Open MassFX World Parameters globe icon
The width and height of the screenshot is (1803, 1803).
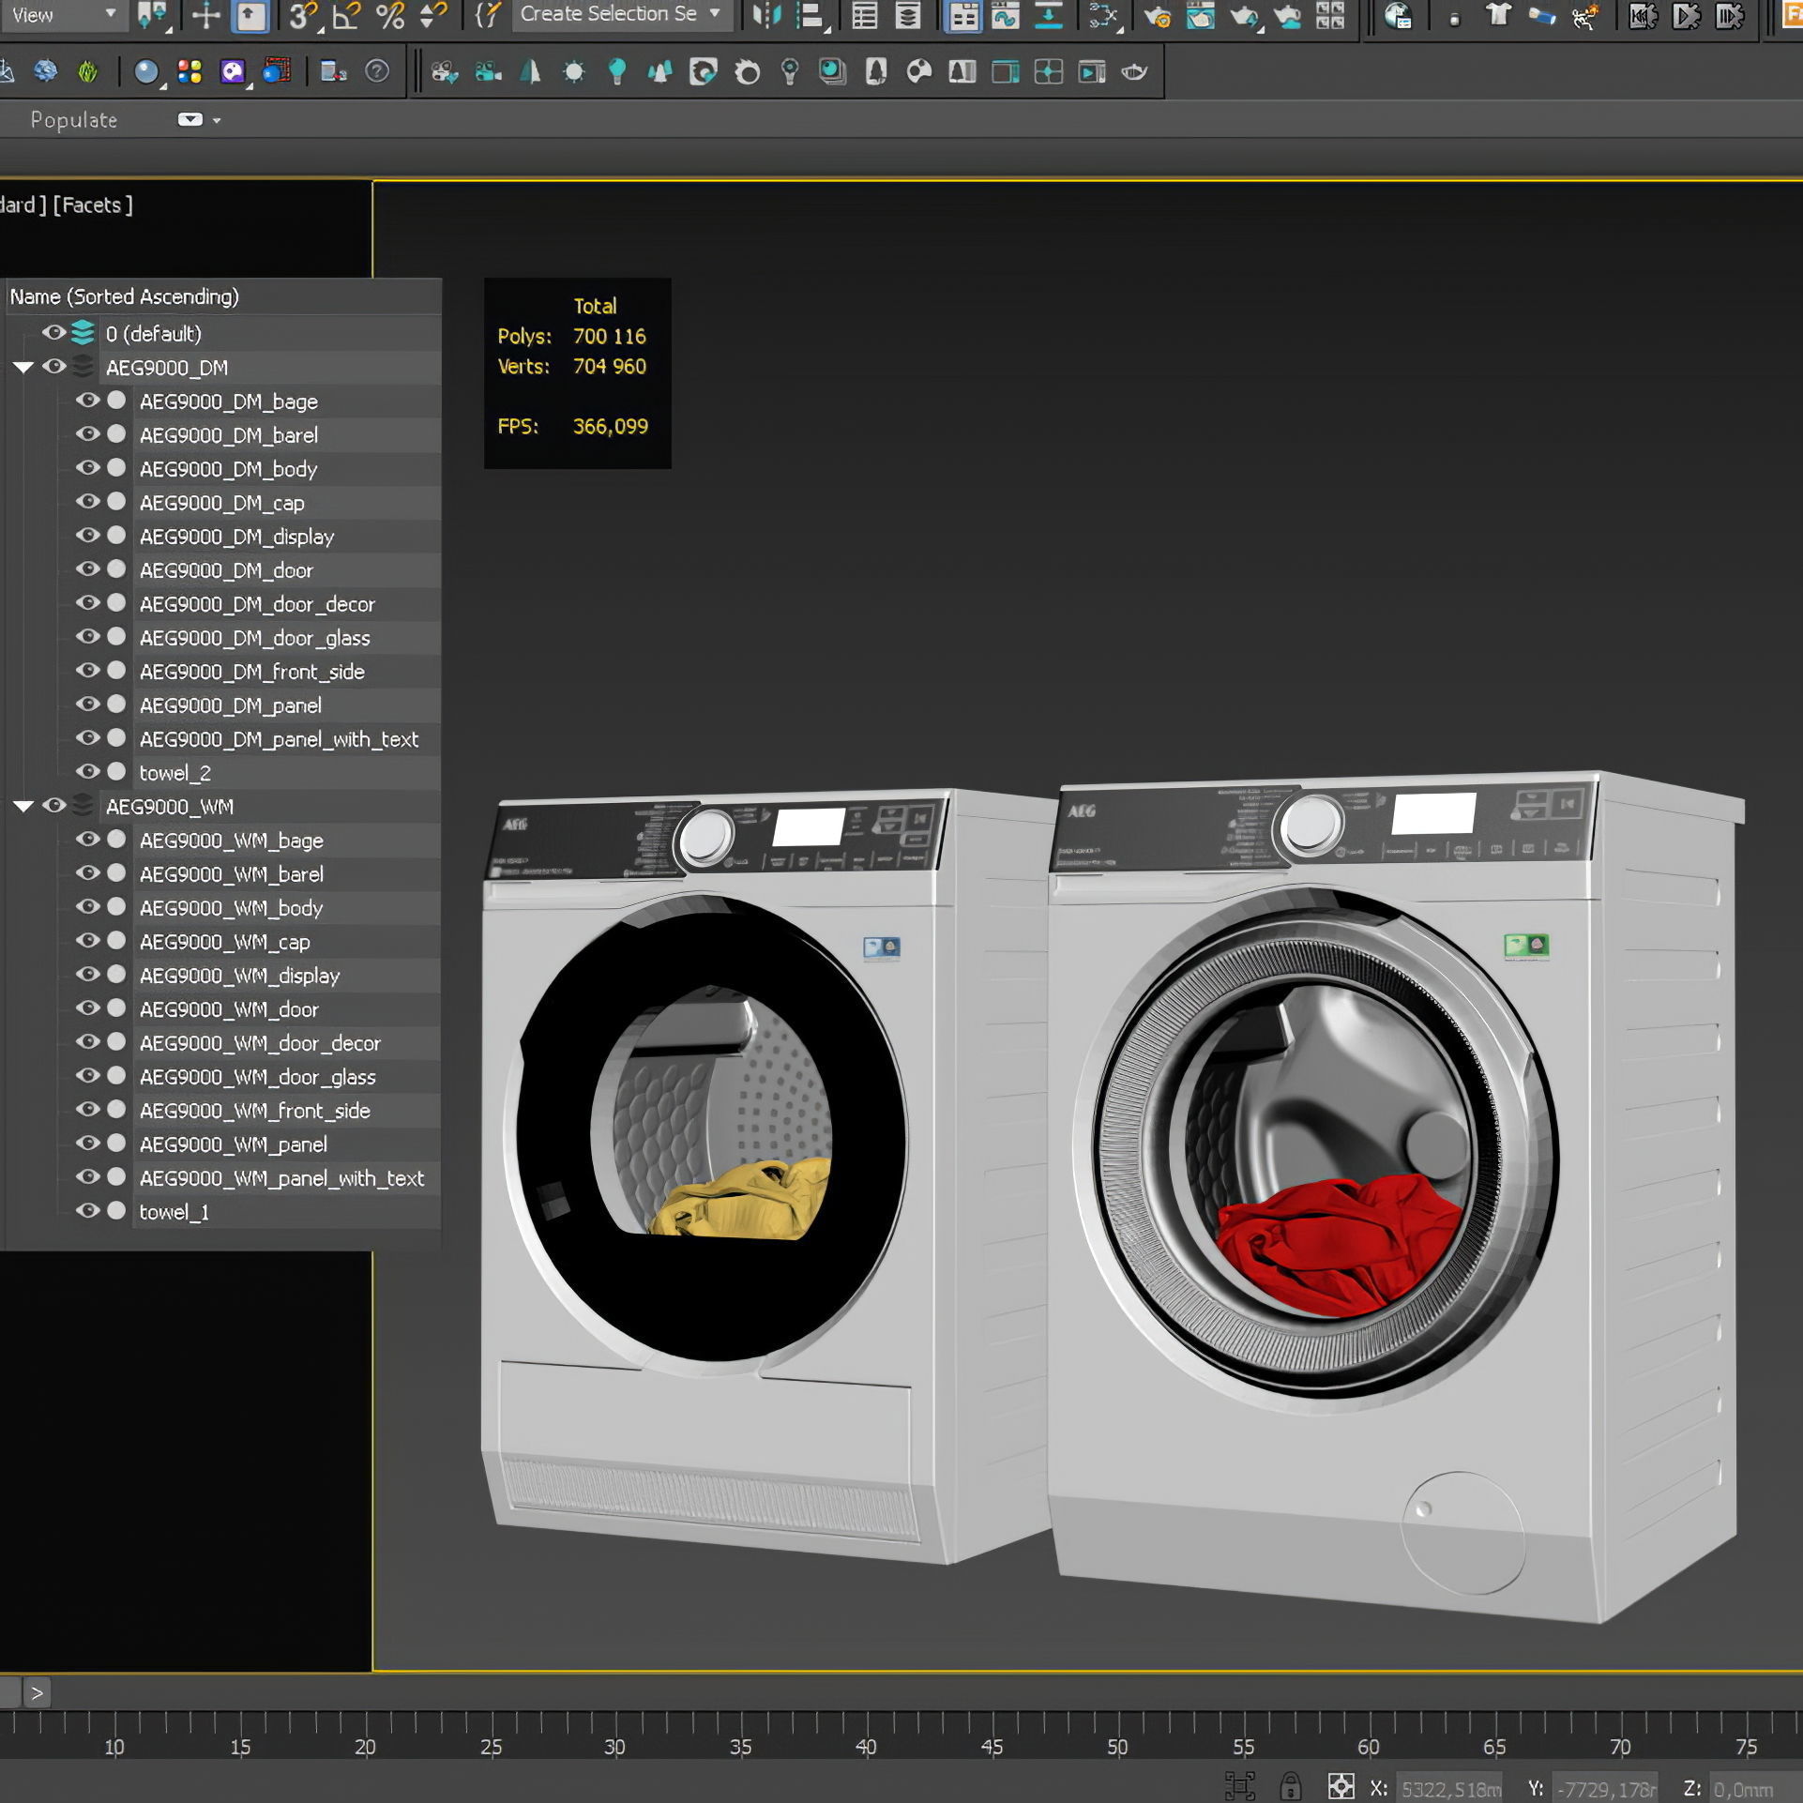[x=1398, y=15]
